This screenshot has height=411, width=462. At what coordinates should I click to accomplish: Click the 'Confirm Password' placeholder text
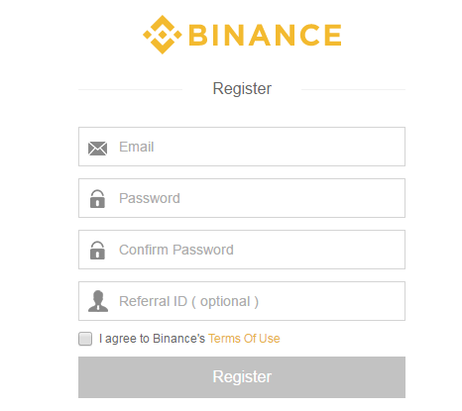pos(176,250)
